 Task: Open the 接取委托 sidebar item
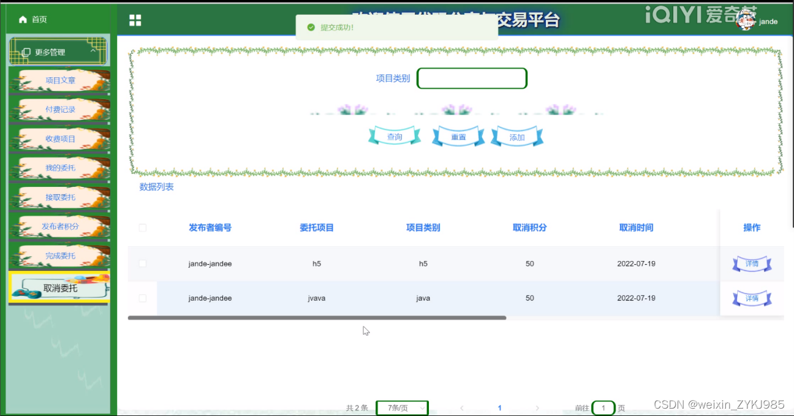click(60, 197)
